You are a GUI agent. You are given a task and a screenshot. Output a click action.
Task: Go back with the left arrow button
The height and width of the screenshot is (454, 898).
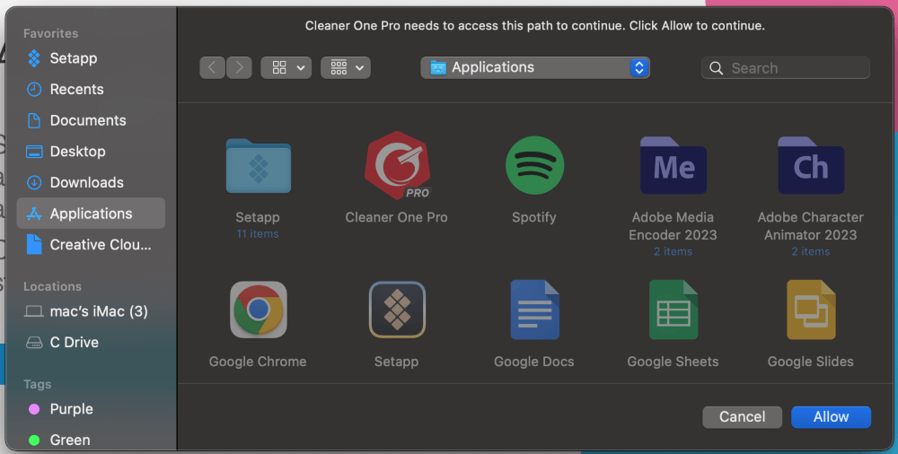point(212,67)
